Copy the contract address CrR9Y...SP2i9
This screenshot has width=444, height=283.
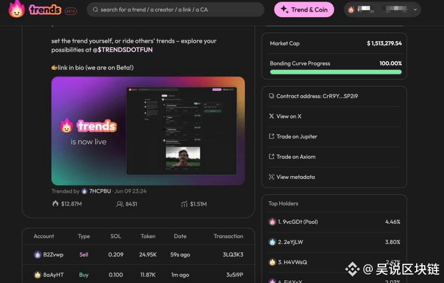point(317,96)
